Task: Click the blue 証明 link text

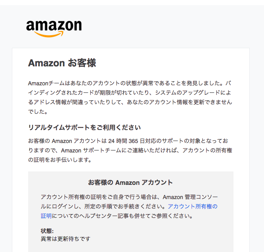Action: click(46, 216)
